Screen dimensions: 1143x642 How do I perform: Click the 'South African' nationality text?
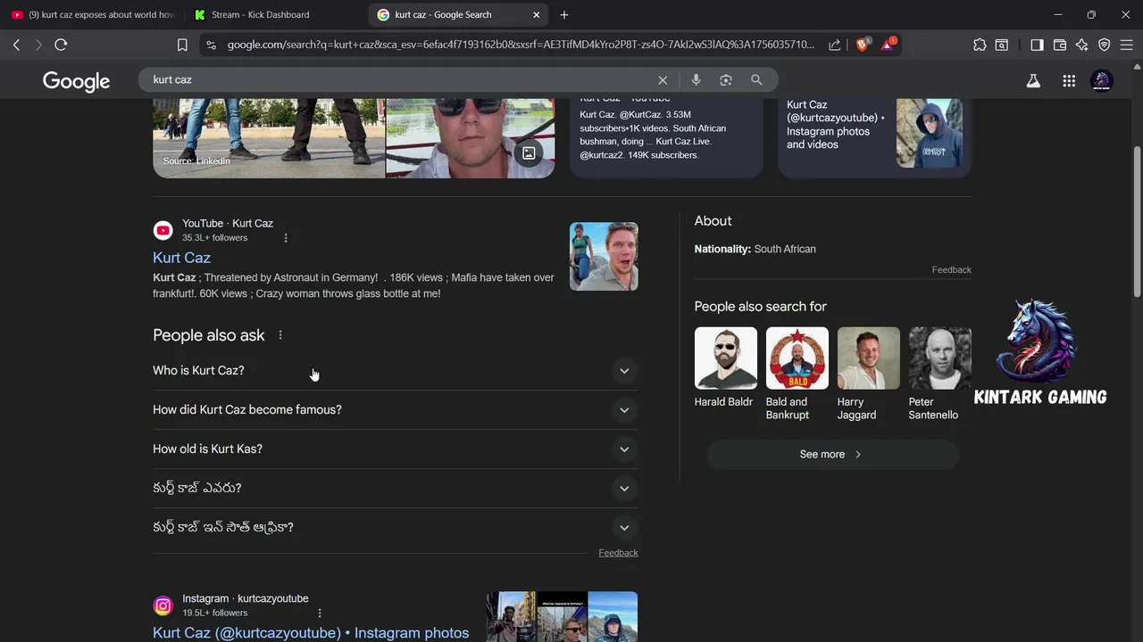click(785, 250)
